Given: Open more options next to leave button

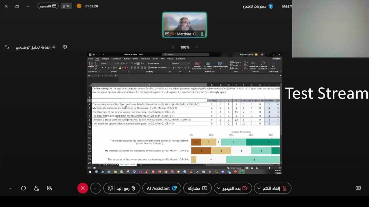Looking at the screenshot, I should pos(96,188).
